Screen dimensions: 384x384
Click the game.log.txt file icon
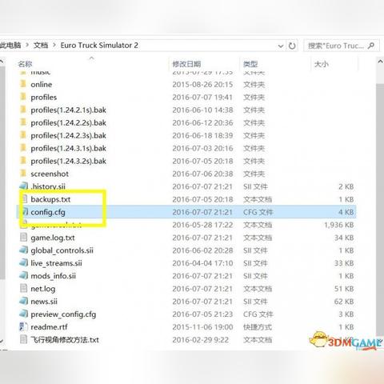(x=24, y=238)
